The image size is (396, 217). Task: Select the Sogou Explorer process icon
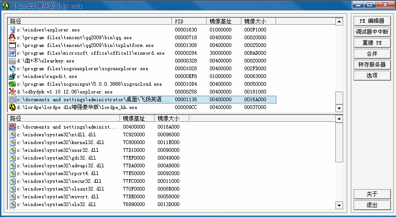(x=12, y=69)
